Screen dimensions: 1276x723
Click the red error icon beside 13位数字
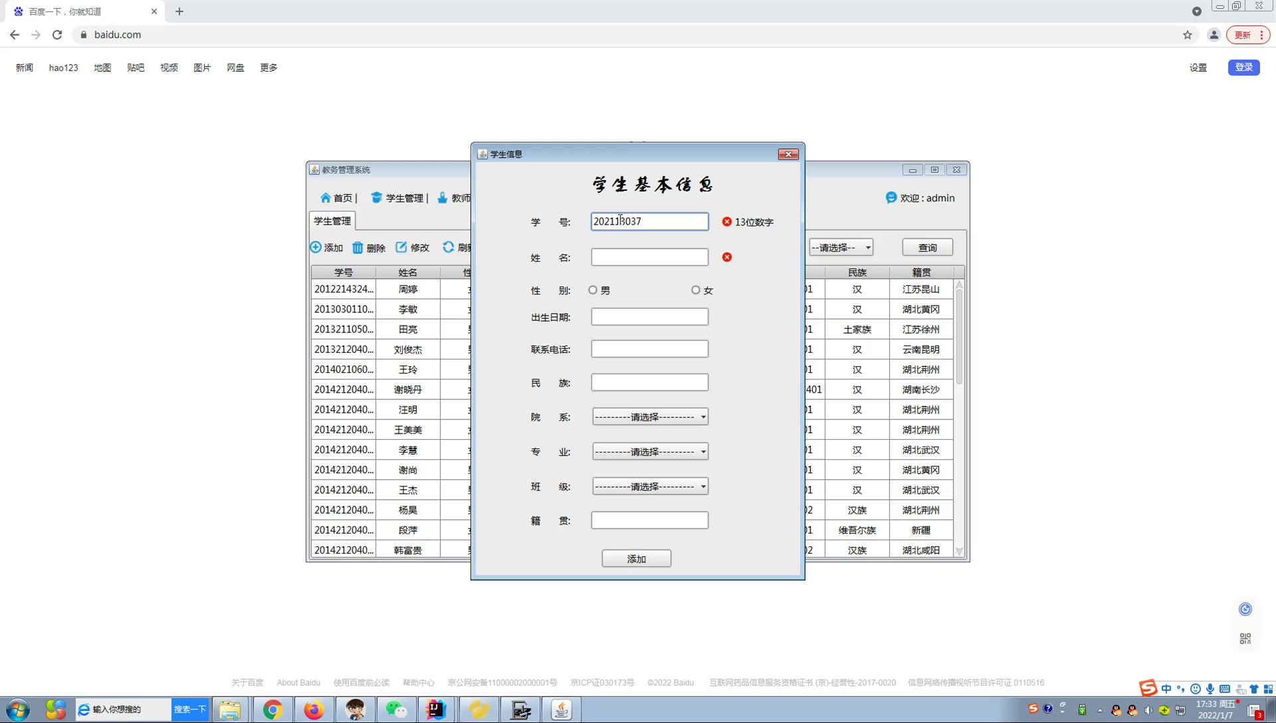727,221
